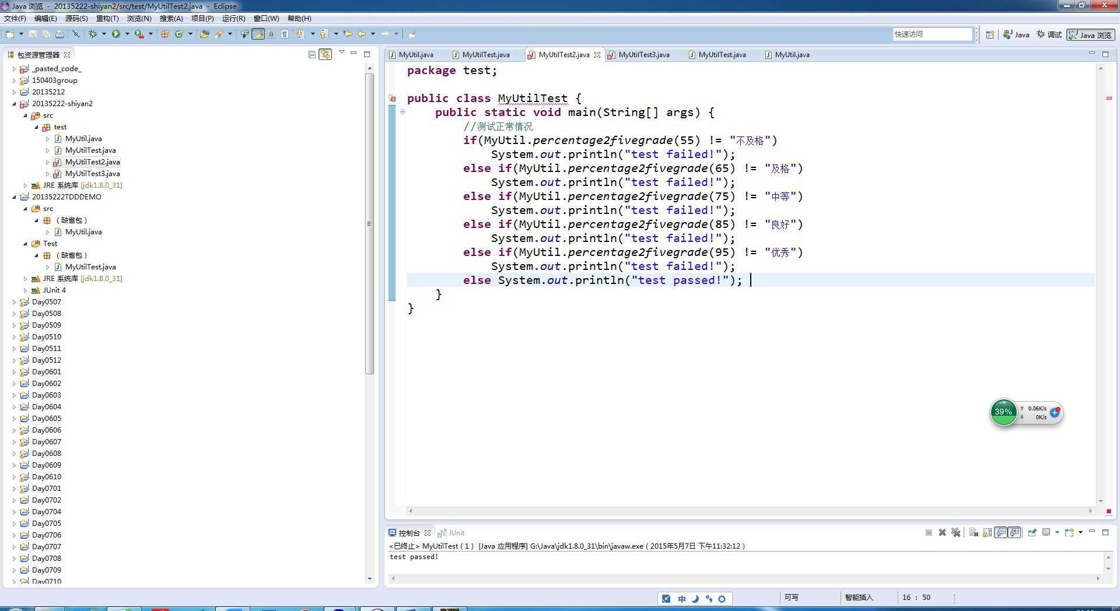
Task: Toggle Show Console on Standard Error
Action: coord(1015,533)
